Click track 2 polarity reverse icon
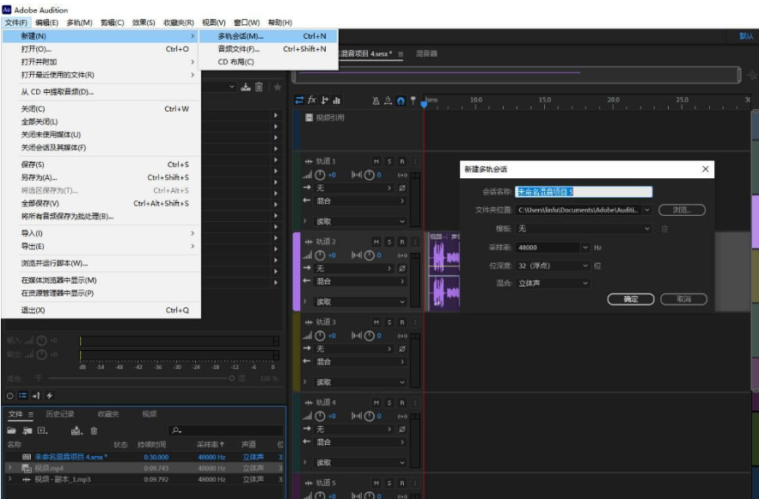 pyautogui.click(x=401, y=268)
